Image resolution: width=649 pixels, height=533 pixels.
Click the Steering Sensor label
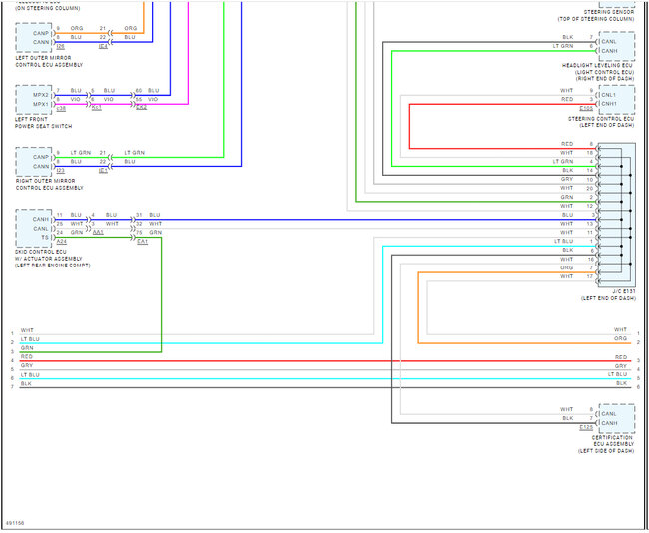pyautogui.click(x=596, y=16)
